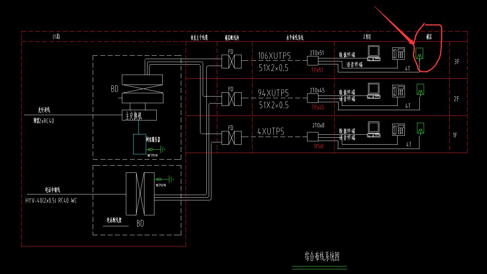Select the 楼层 column header
The height and width of the screenshot is (274, 487).
tap(429, 37)
